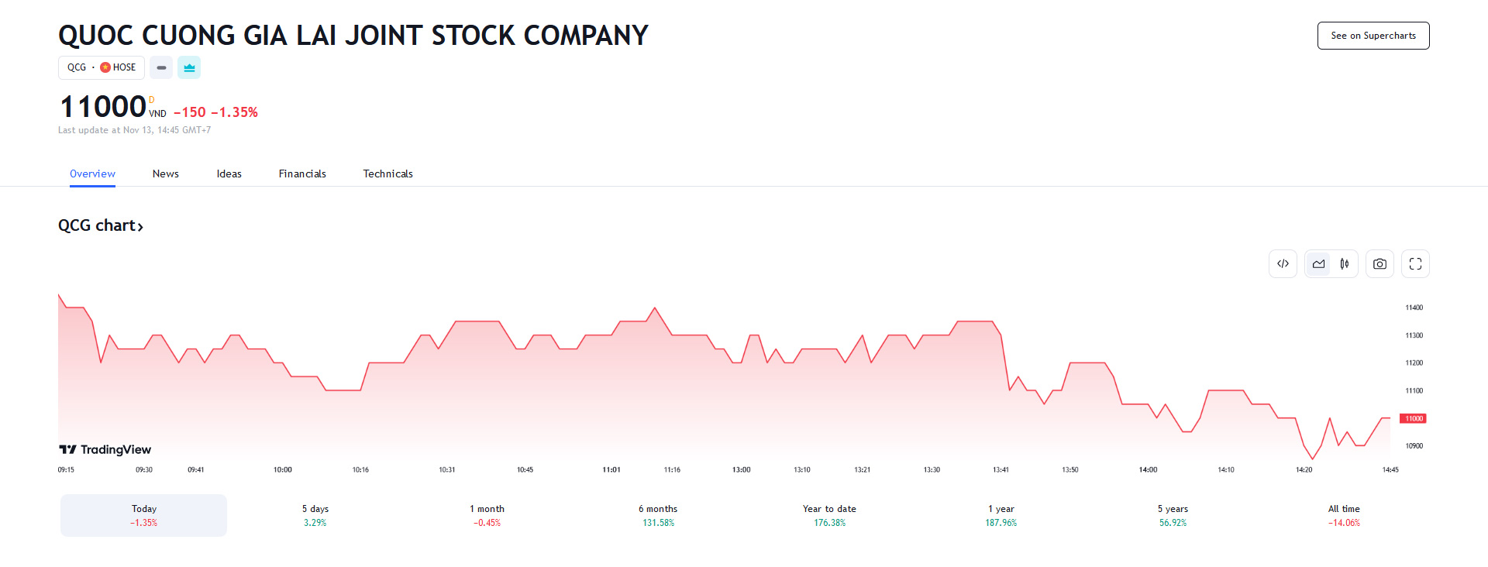This screenshot has height=567, width=1488.
Task: Click the Vietnam flag HOSE icon
Action: coord(105,67)
